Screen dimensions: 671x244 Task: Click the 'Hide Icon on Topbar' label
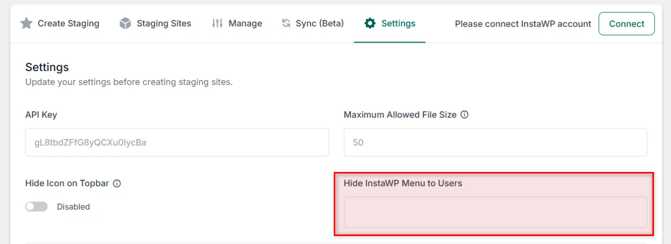click(67, 183)
